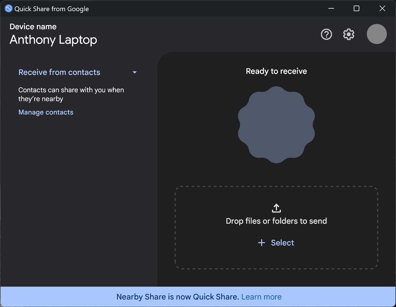The image size is (396, 307).
Task: Click the drop files or folders area
Action: pos(276,221)
